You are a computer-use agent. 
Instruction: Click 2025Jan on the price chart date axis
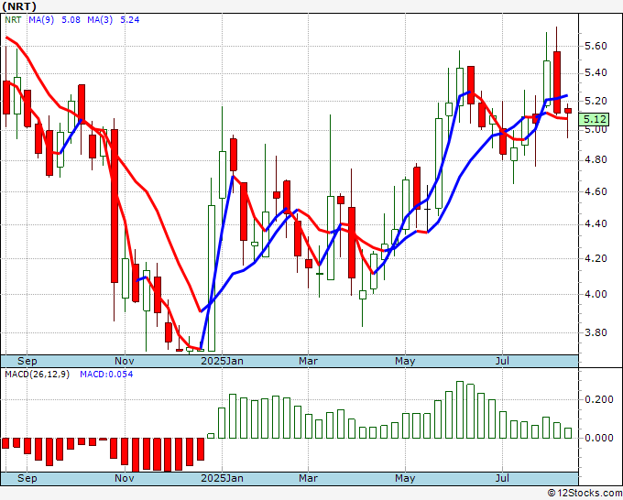[x=222, y=361]
